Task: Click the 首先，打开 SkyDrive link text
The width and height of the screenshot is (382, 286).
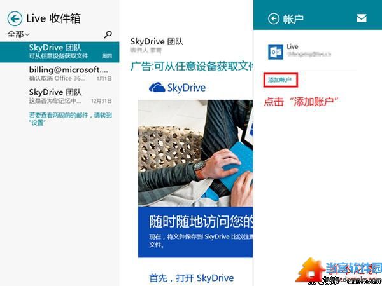Action: tap(192, 278)
